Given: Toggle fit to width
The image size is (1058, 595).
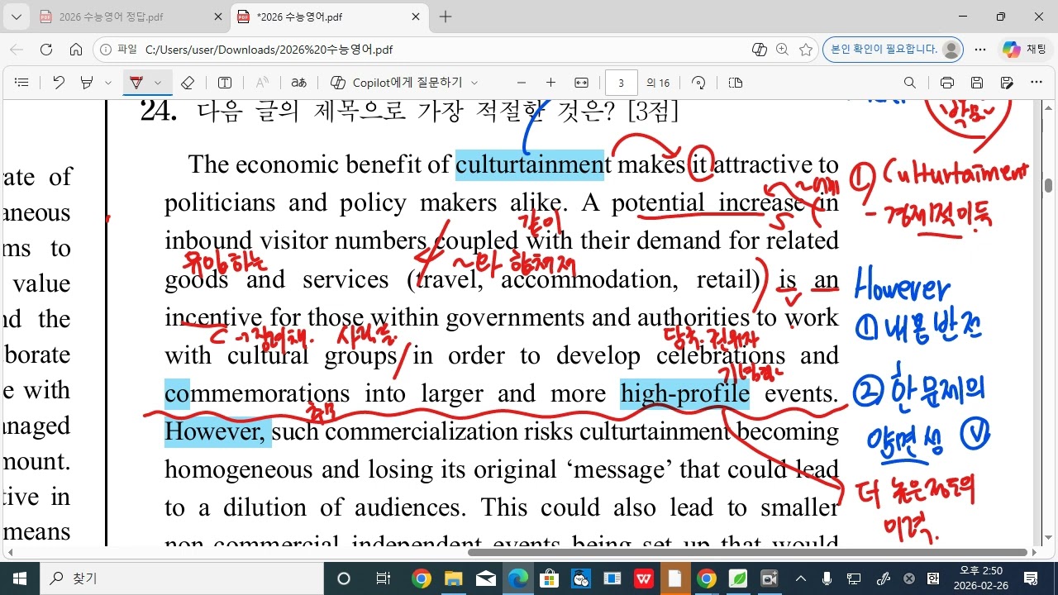Looking at the screenshot, I should [581, 83].
